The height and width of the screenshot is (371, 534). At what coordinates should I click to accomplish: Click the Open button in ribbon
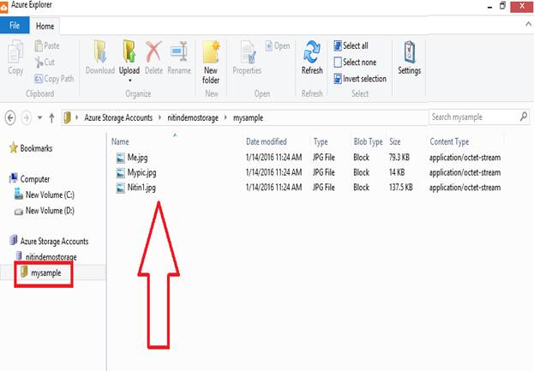click(x=278, y=45)
